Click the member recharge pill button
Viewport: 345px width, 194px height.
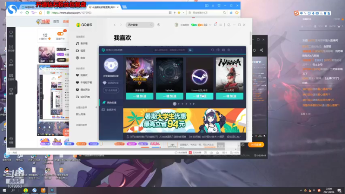coord(111,90)
